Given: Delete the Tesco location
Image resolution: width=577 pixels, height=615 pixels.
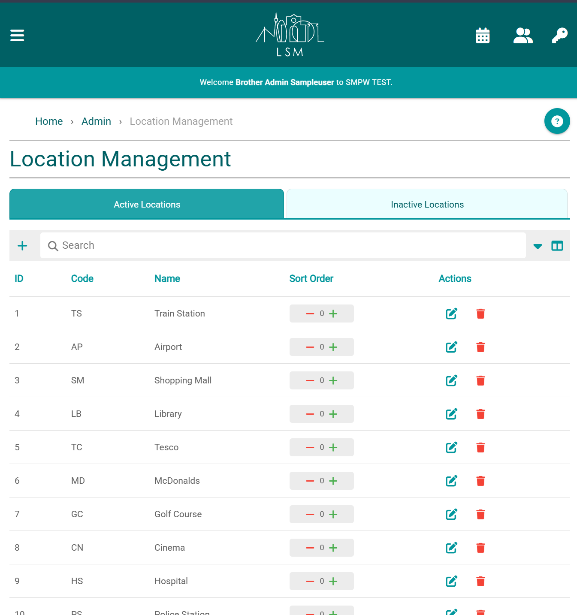Looking at the screenshot, I should (x=480, y=447).
